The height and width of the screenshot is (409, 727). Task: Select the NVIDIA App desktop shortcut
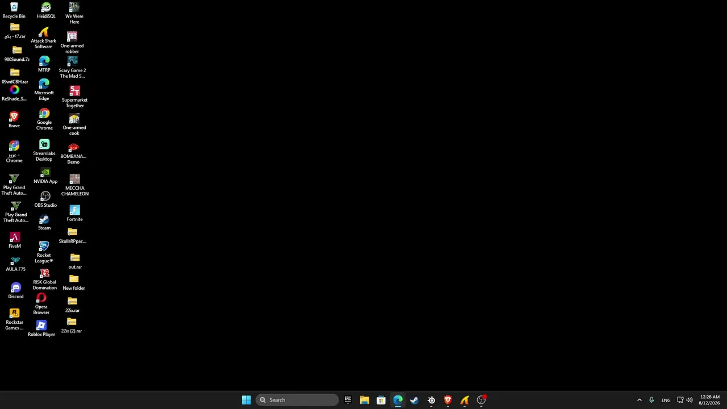pos(45,176)
